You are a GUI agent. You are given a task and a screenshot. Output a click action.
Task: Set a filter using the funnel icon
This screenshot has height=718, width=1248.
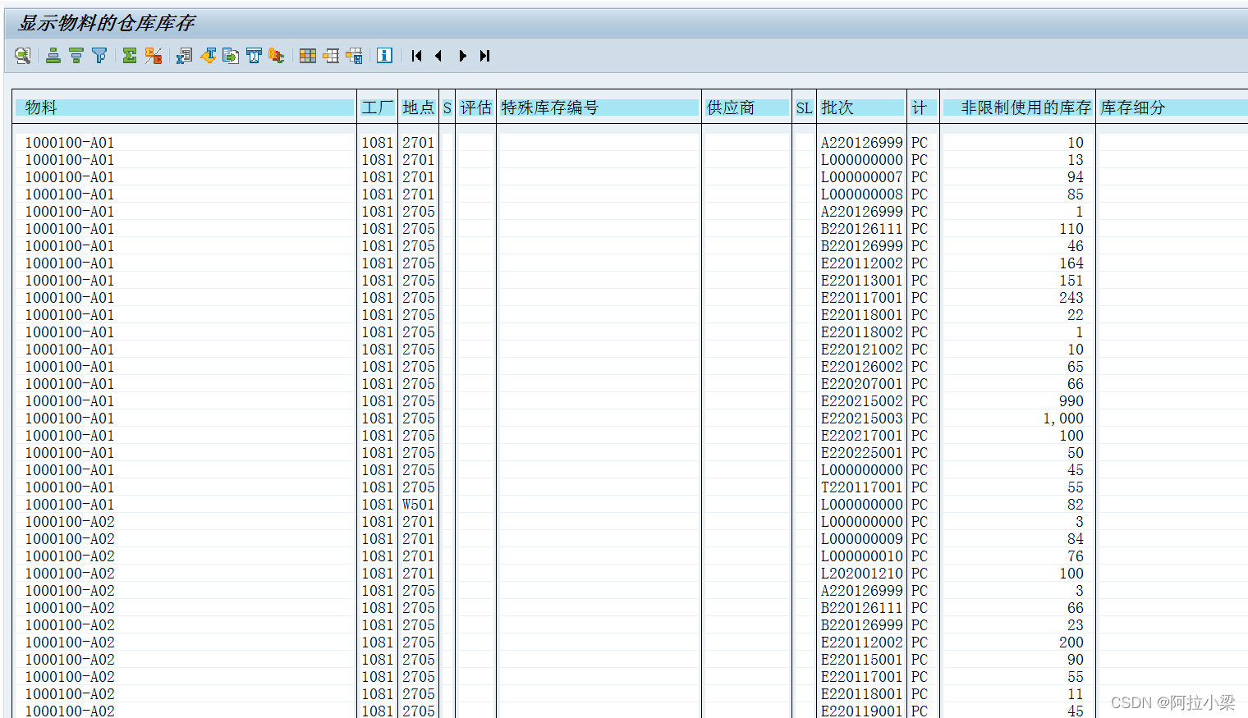coord(99,56)
